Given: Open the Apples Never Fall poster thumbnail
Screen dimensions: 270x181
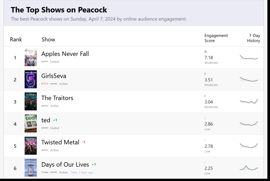Looking at the screenshot, I should point(31,57).
